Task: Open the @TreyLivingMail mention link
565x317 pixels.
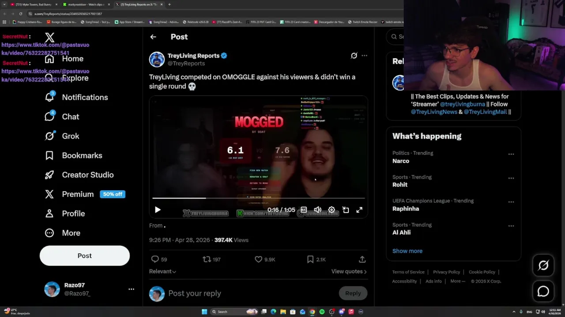Action: 485,112
